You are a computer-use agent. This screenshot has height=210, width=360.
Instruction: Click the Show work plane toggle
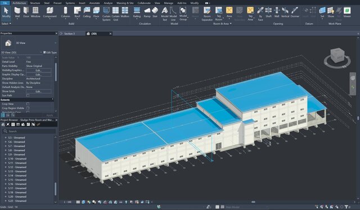pyautogui.click(x=331, y=12)
